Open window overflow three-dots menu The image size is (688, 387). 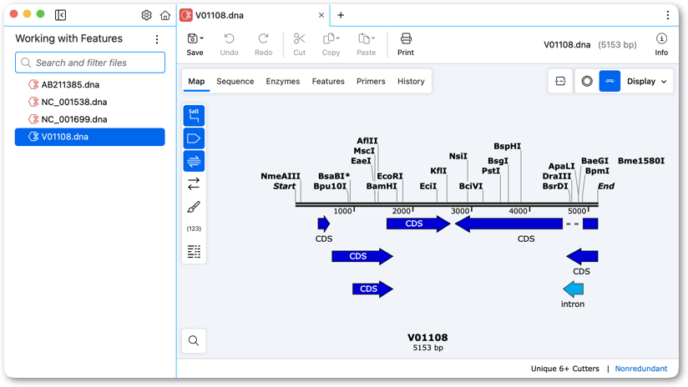pyautogui.click(x=667, y=15)
